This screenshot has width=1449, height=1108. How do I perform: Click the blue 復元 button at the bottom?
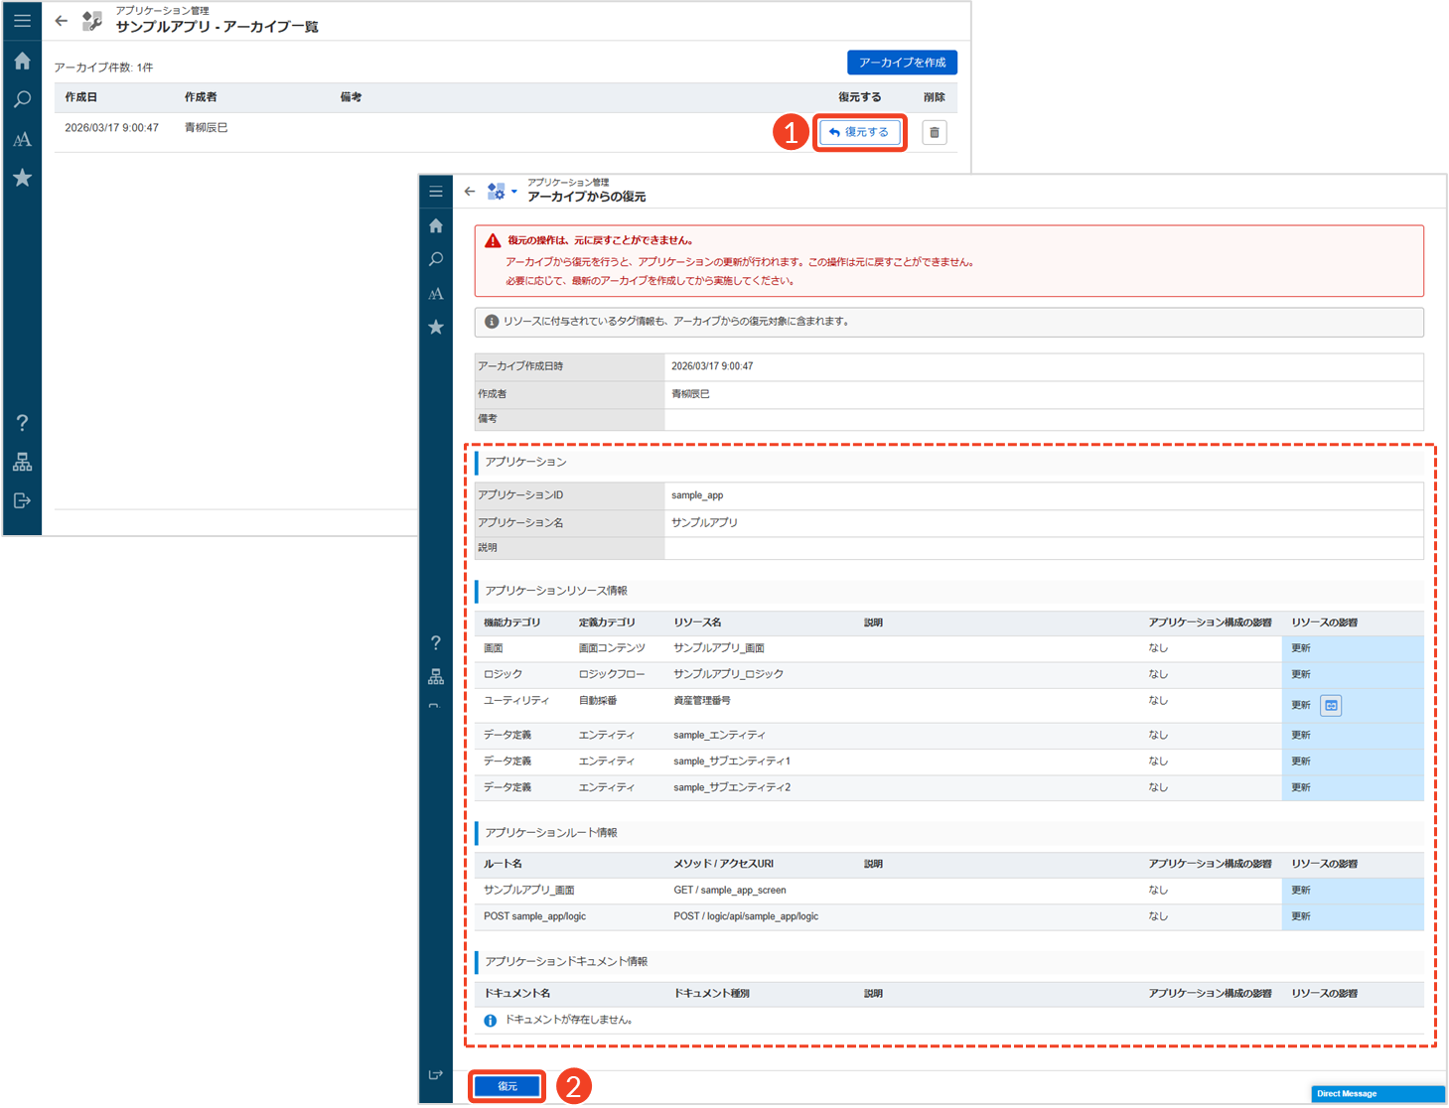pyautogui.click(x=507, y=1086)
